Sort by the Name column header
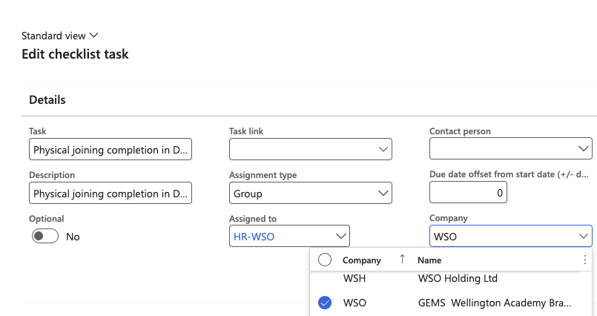597x316 pixels. pyautogui.click(x=429, y=260)
